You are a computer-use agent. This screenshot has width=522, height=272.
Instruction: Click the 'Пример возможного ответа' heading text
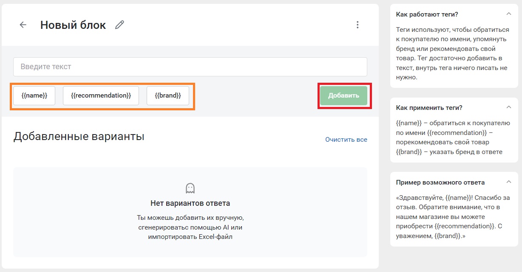[440, 183]
